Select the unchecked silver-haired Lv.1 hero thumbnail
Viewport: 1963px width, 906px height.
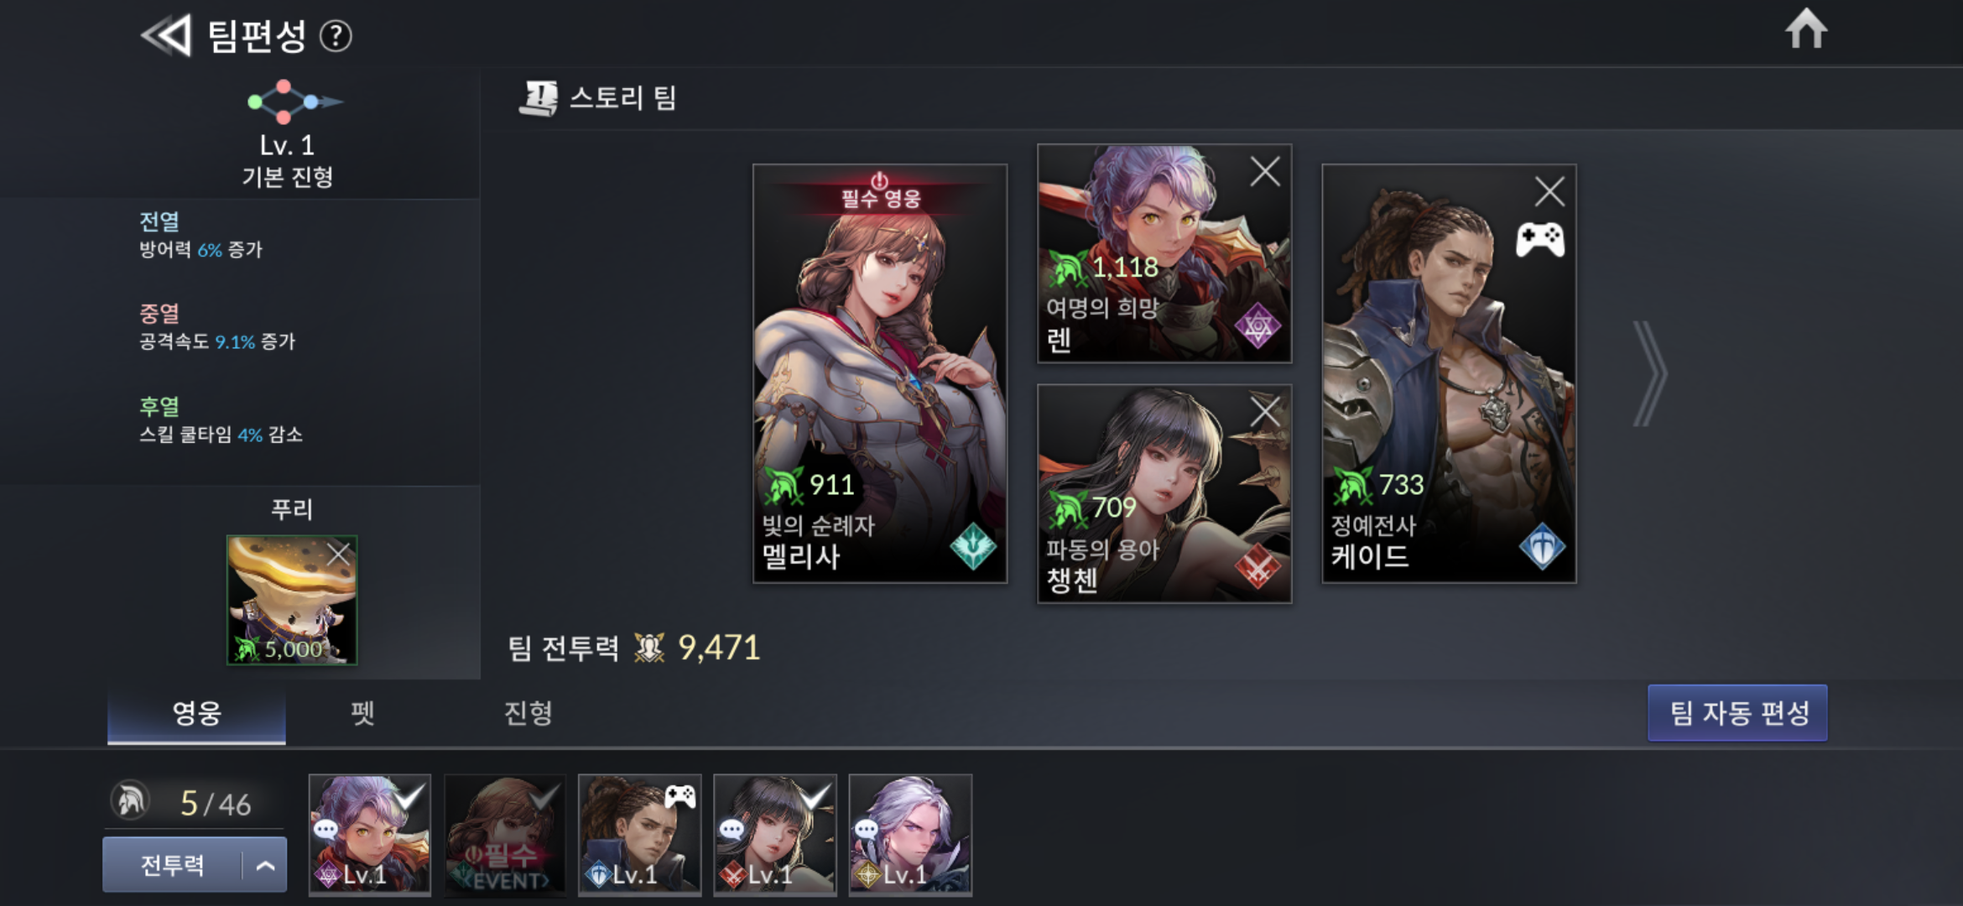[910, 835]
